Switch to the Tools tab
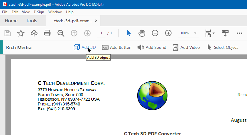The image size is (247, 135). click(x=32, y=21)
